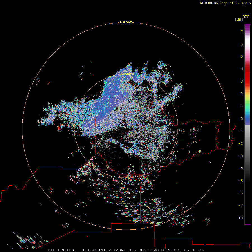Click the colorbar value 1 label
This screenshot has height=252, width=252.
click(242, 106)
